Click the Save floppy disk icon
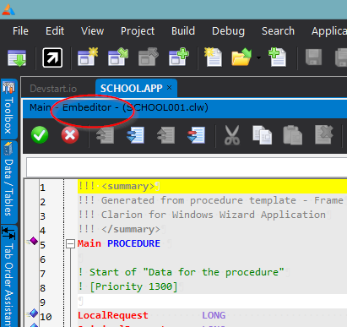This screenshot has width=347, height=327. click(x=313, y=57)
